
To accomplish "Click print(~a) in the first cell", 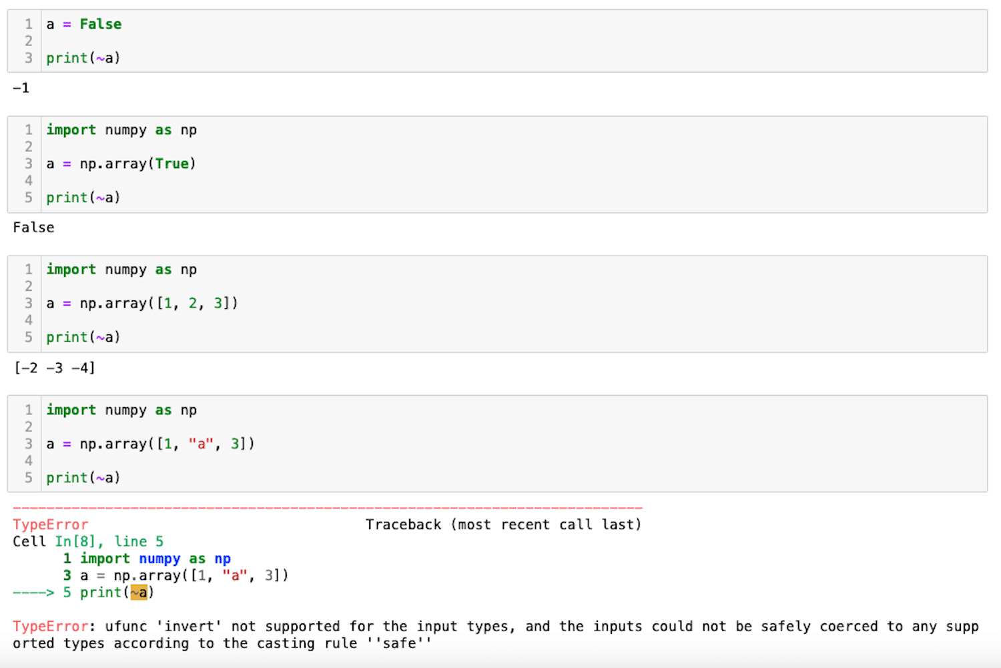I will [x=83, y=58].
